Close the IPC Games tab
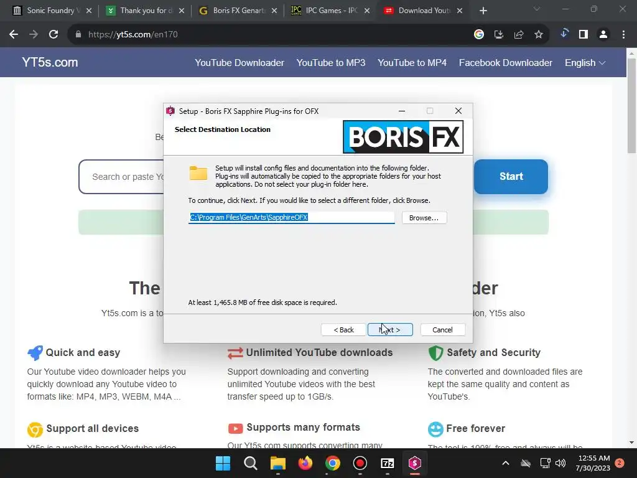Screen dimensions: 637x478 367,11
